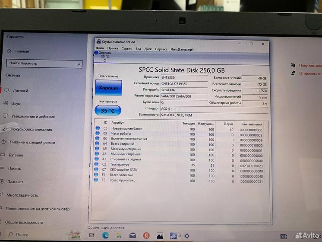This screenshot has height=242, width=322.
Task: Click the status dot for Всего прочитано
Action: coord(95,180)
